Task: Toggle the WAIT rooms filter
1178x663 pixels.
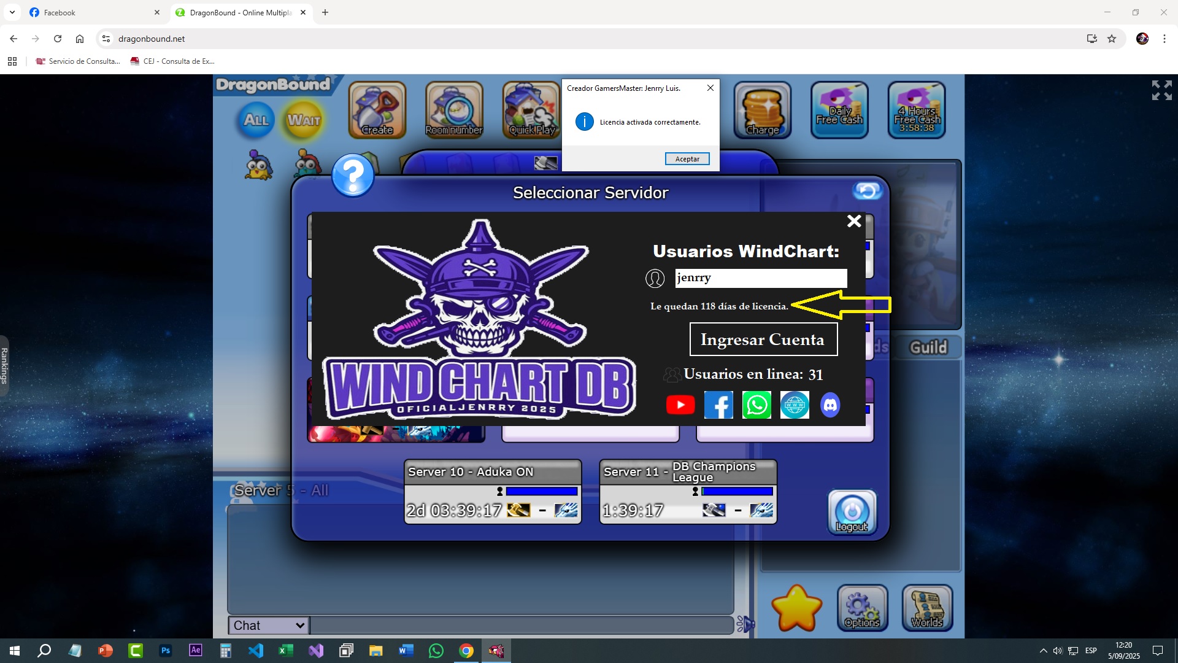Action: 304,120
